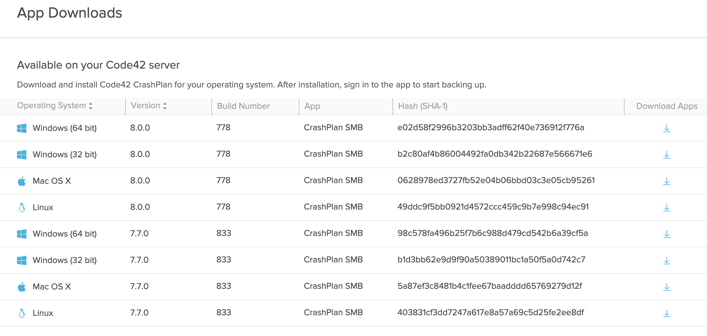This screenshot has width=707, height=336.
Task: Click the Operating System column header label
Action: 52,106
